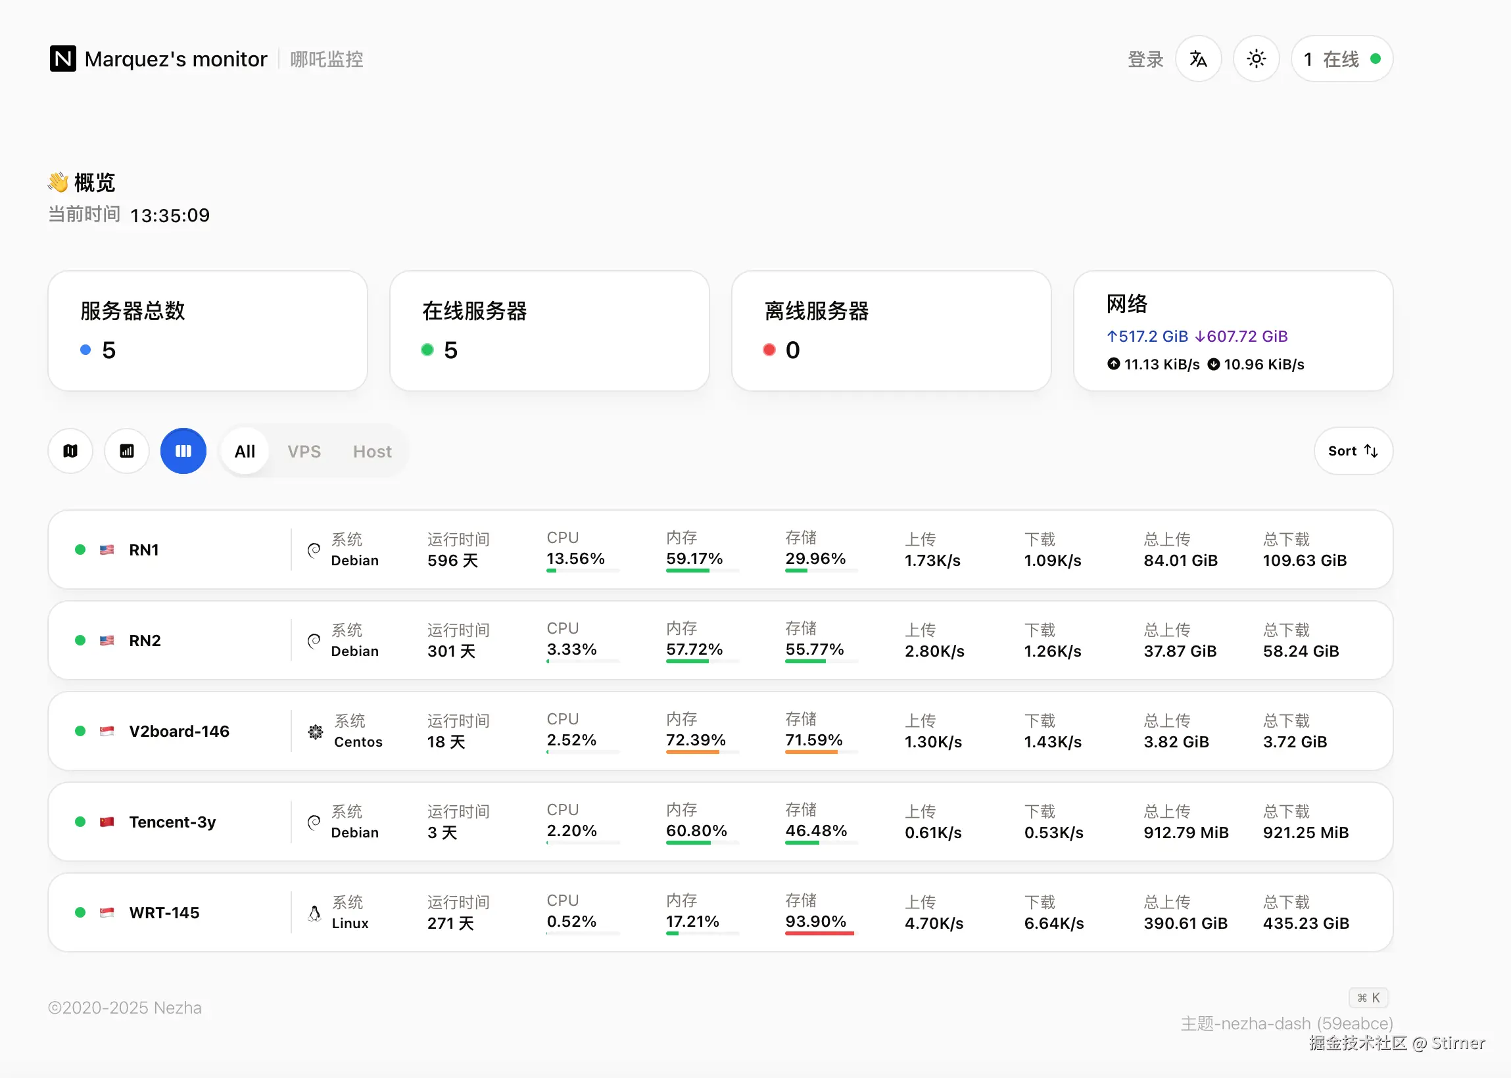The width and height of the screenshot is (1511, 1078).
Task: Open the 离线服务器 offline servers card
Action: (890, 331)
